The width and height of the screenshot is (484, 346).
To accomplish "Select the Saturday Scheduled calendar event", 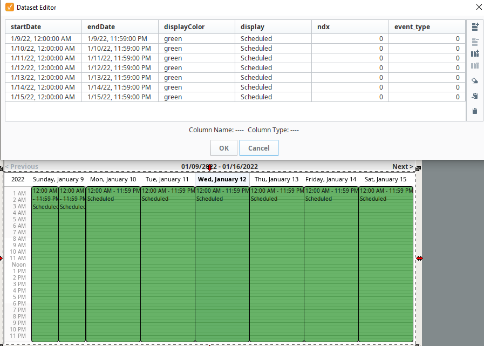I will coord(386,264).
